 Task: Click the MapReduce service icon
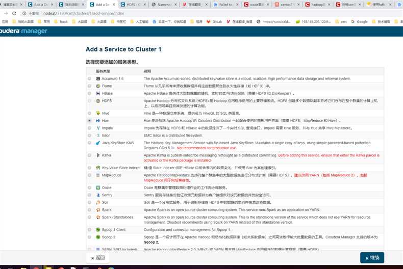(98, 175)
